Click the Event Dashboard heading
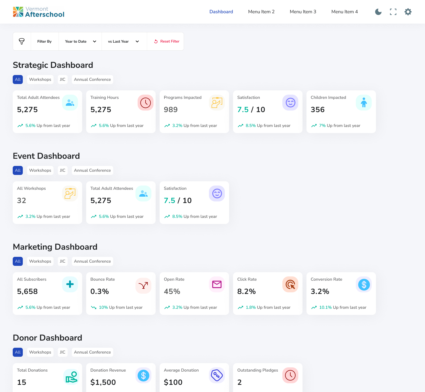 click(x=46, y=156)
